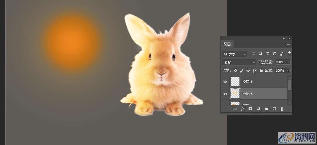Open 填充 fill slider arrow
Viewport: 317px width, 145px height.
tap(289, 70)
